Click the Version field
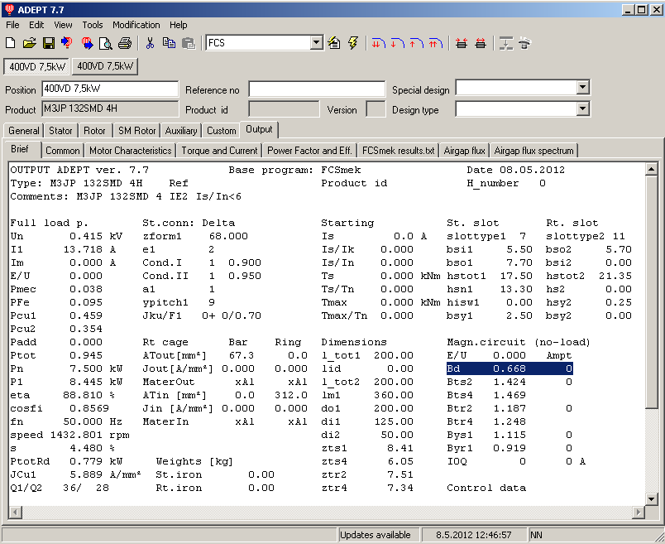Viewport: 665px width, 544px height. 376,109
